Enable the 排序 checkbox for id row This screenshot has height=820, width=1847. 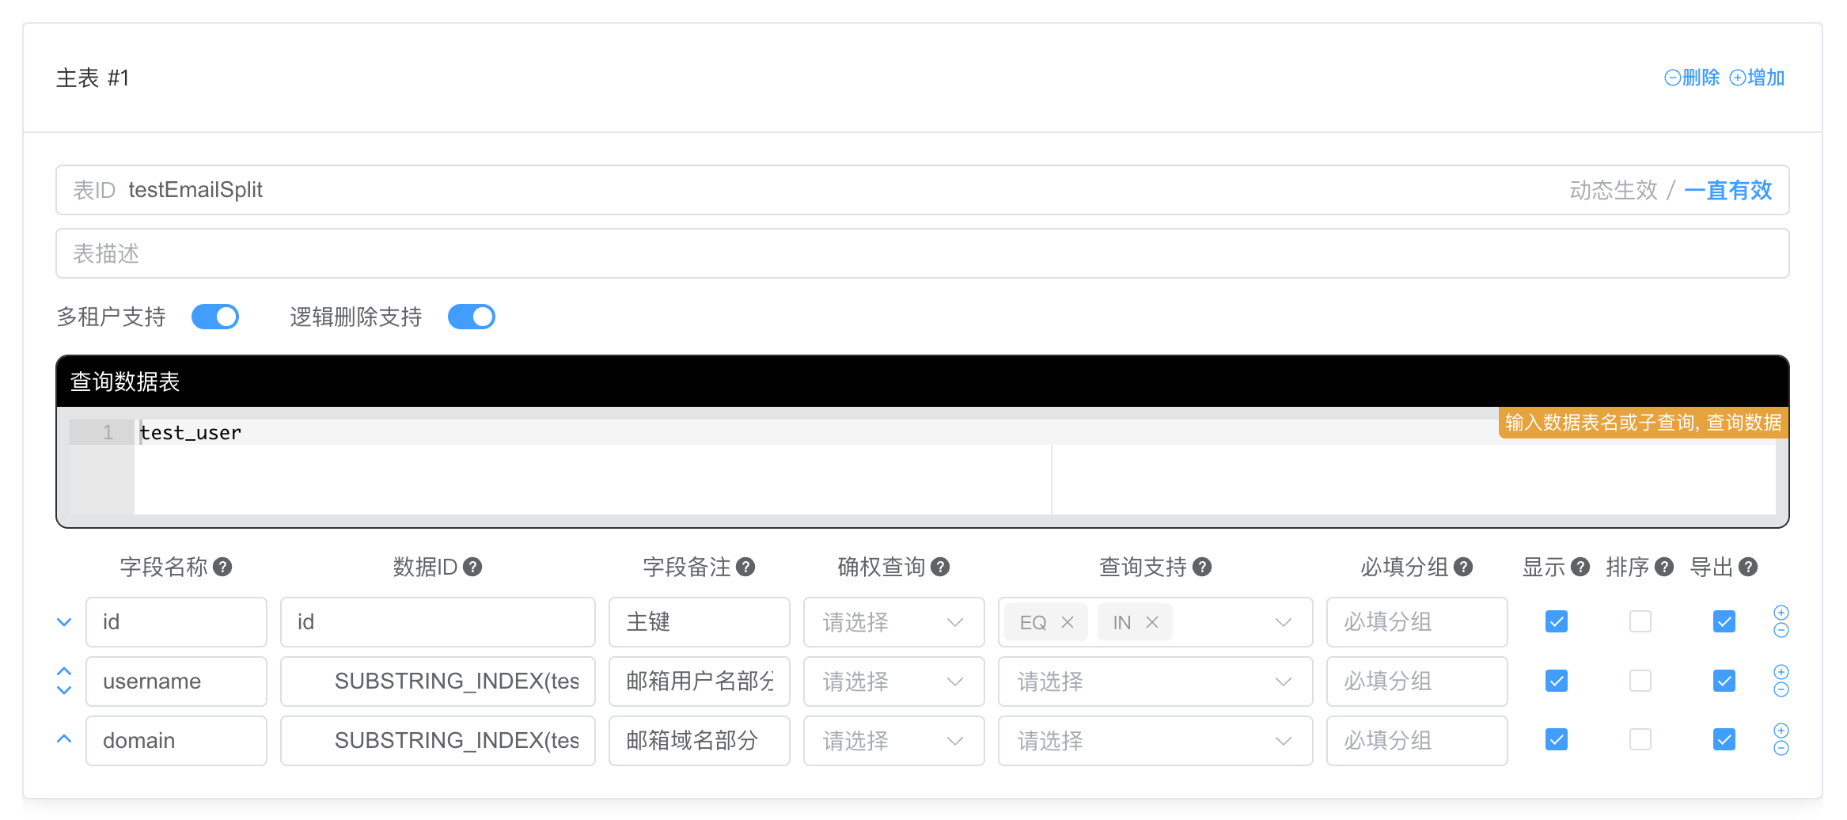1640,622
